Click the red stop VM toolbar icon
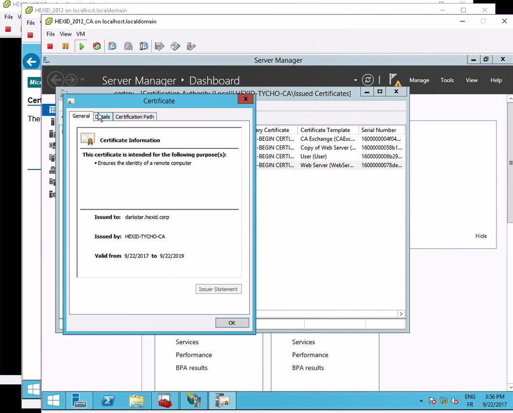 pos(50,46)
